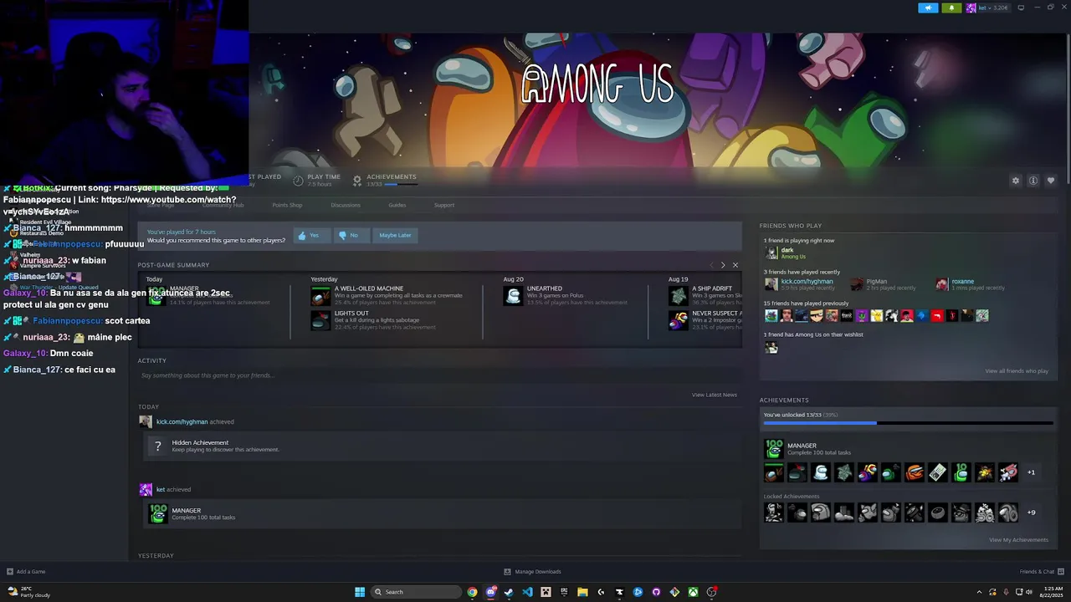Open Xbox app from taskbar
This screenshot has width=1071, height=602.
point(693,592)
